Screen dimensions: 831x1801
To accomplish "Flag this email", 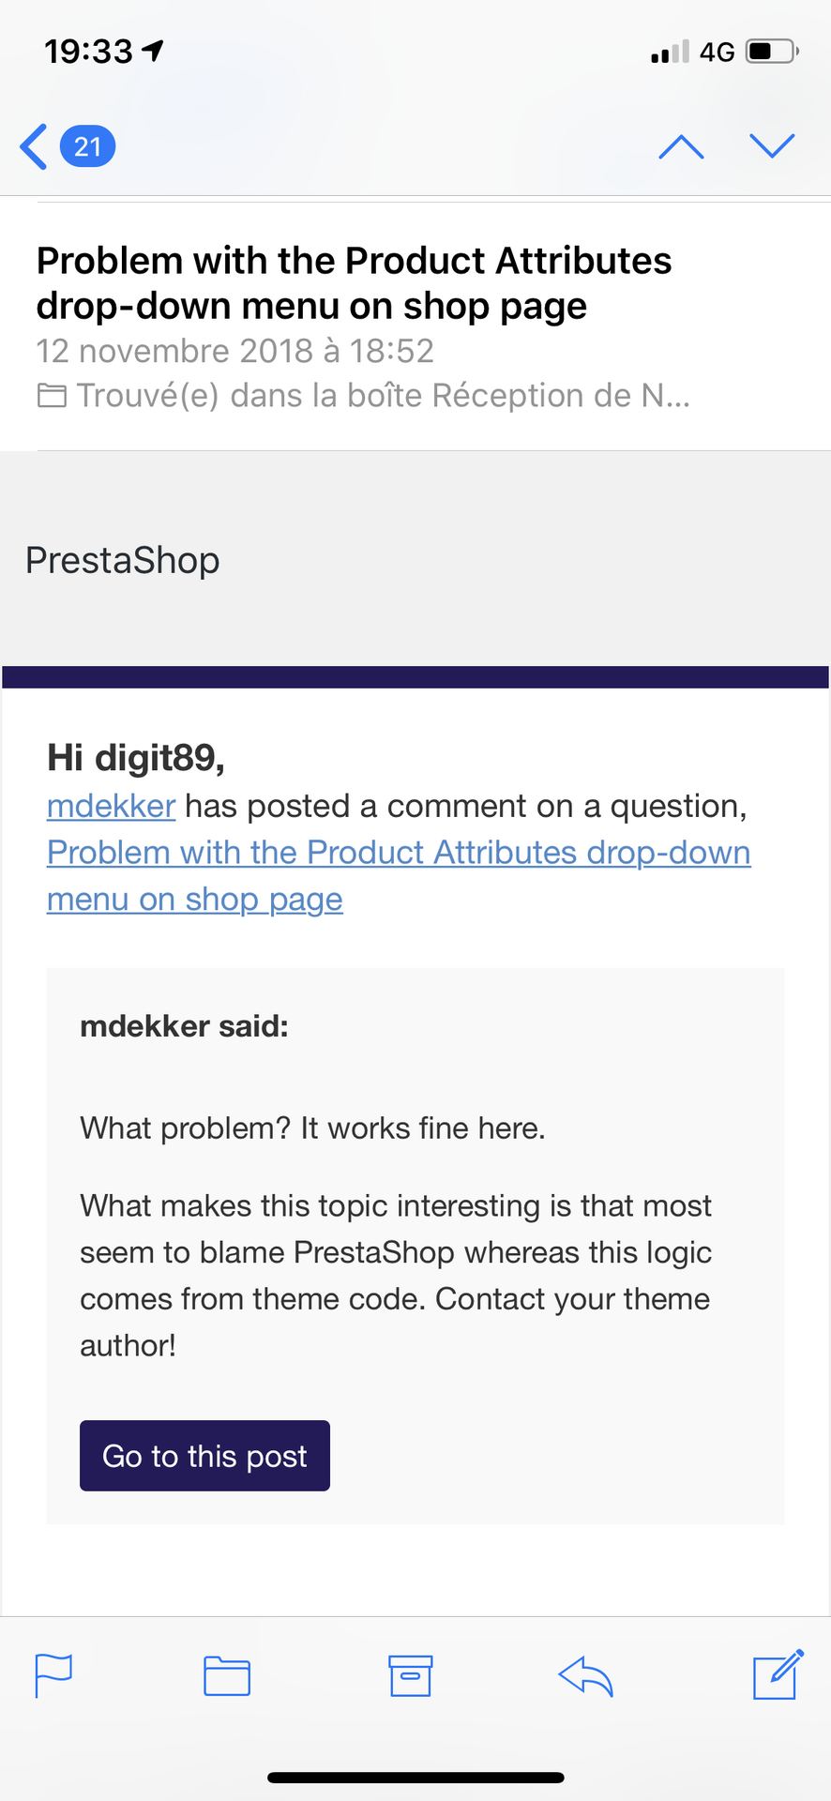I will pyautogui.click(x=53, y=1675).
